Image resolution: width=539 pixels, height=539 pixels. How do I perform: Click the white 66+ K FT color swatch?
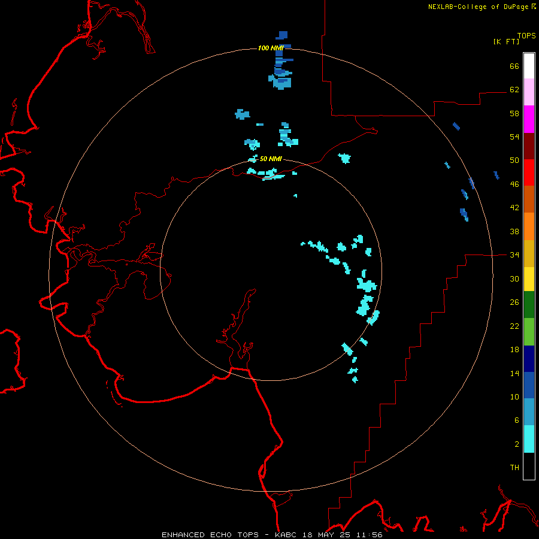pyautogui.click(x=529, y=66)
